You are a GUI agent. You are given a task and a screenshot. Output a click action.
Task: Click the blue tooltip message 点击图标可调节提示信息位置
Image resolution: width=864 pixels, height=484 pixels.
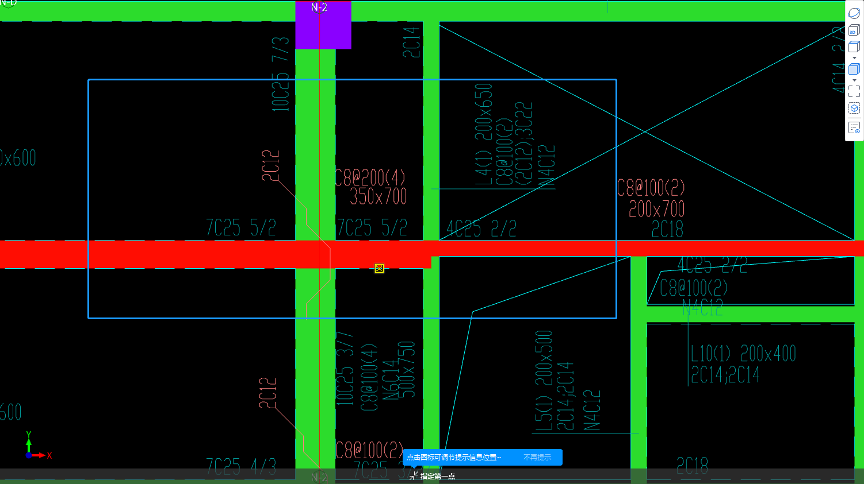[x=454, y=458]
